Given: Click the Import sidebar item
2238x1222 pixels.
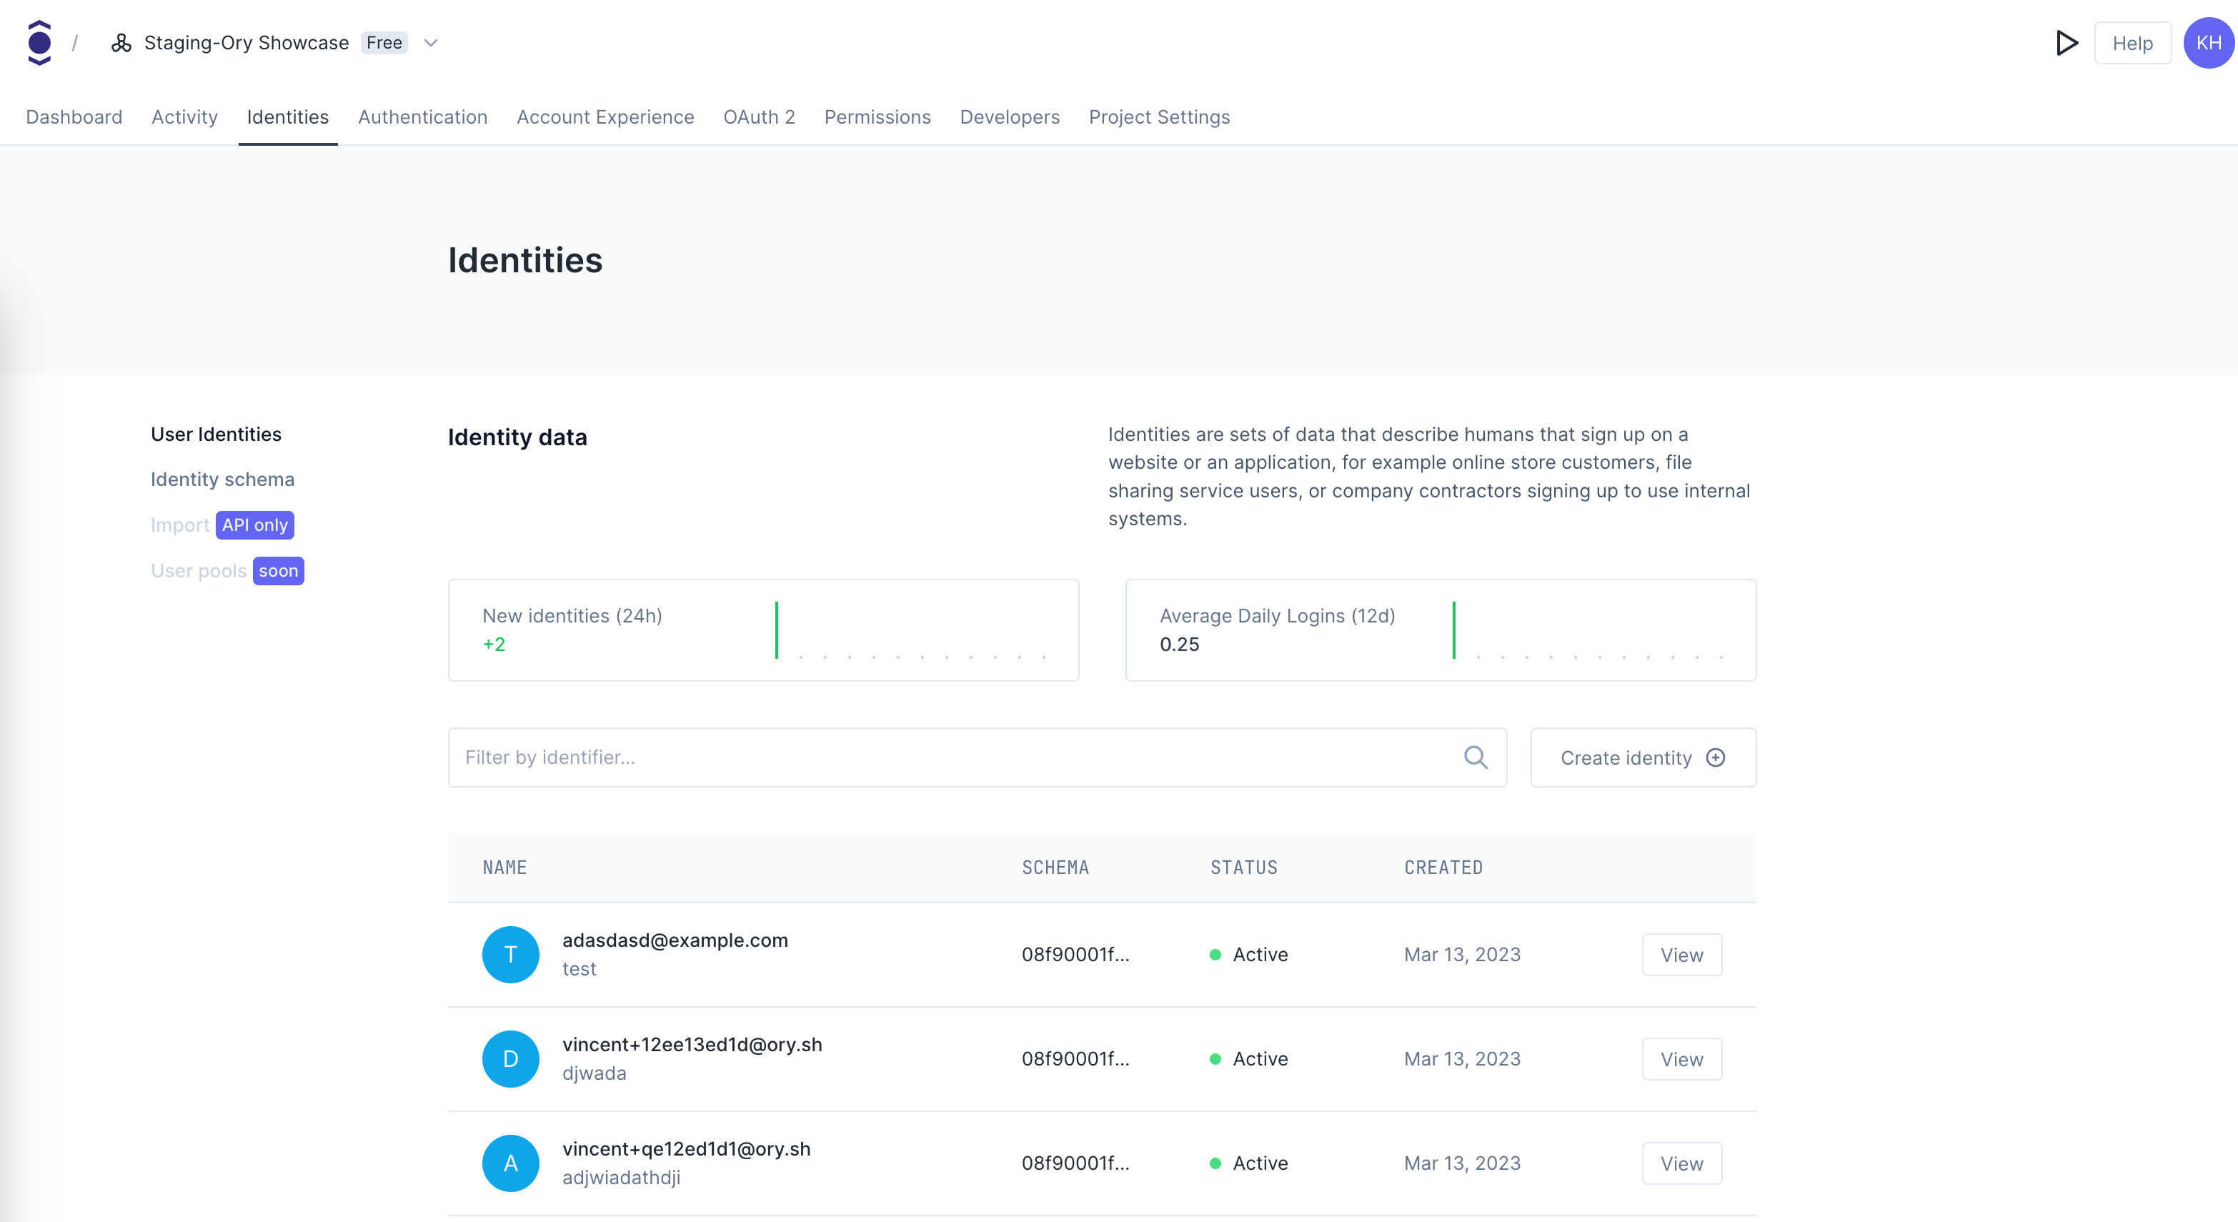Looking at the screenshot, I should (180, 525).
